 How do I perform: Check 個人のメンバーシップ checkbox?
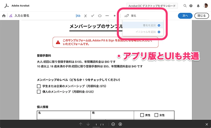tap(39, 92)
